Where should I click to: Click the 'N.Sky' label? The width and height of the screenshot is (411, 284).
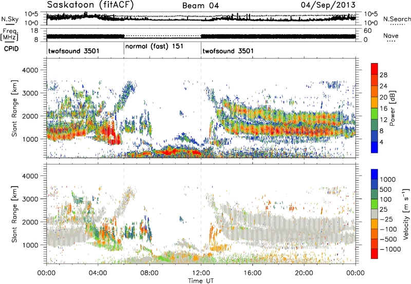coord(10,19)
